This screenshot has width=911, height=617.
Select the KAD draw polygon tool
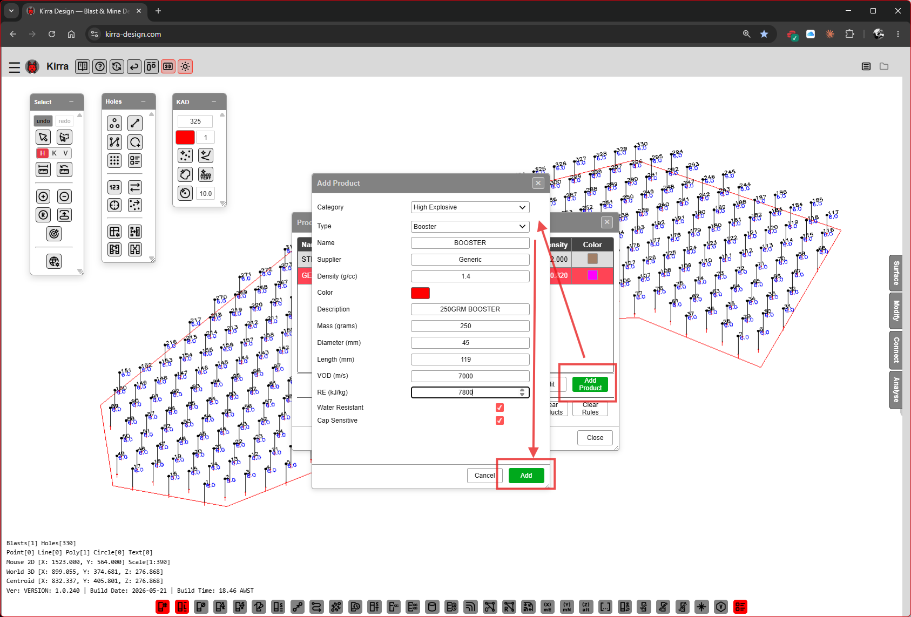pyautogui.click(x=185, y=174)
